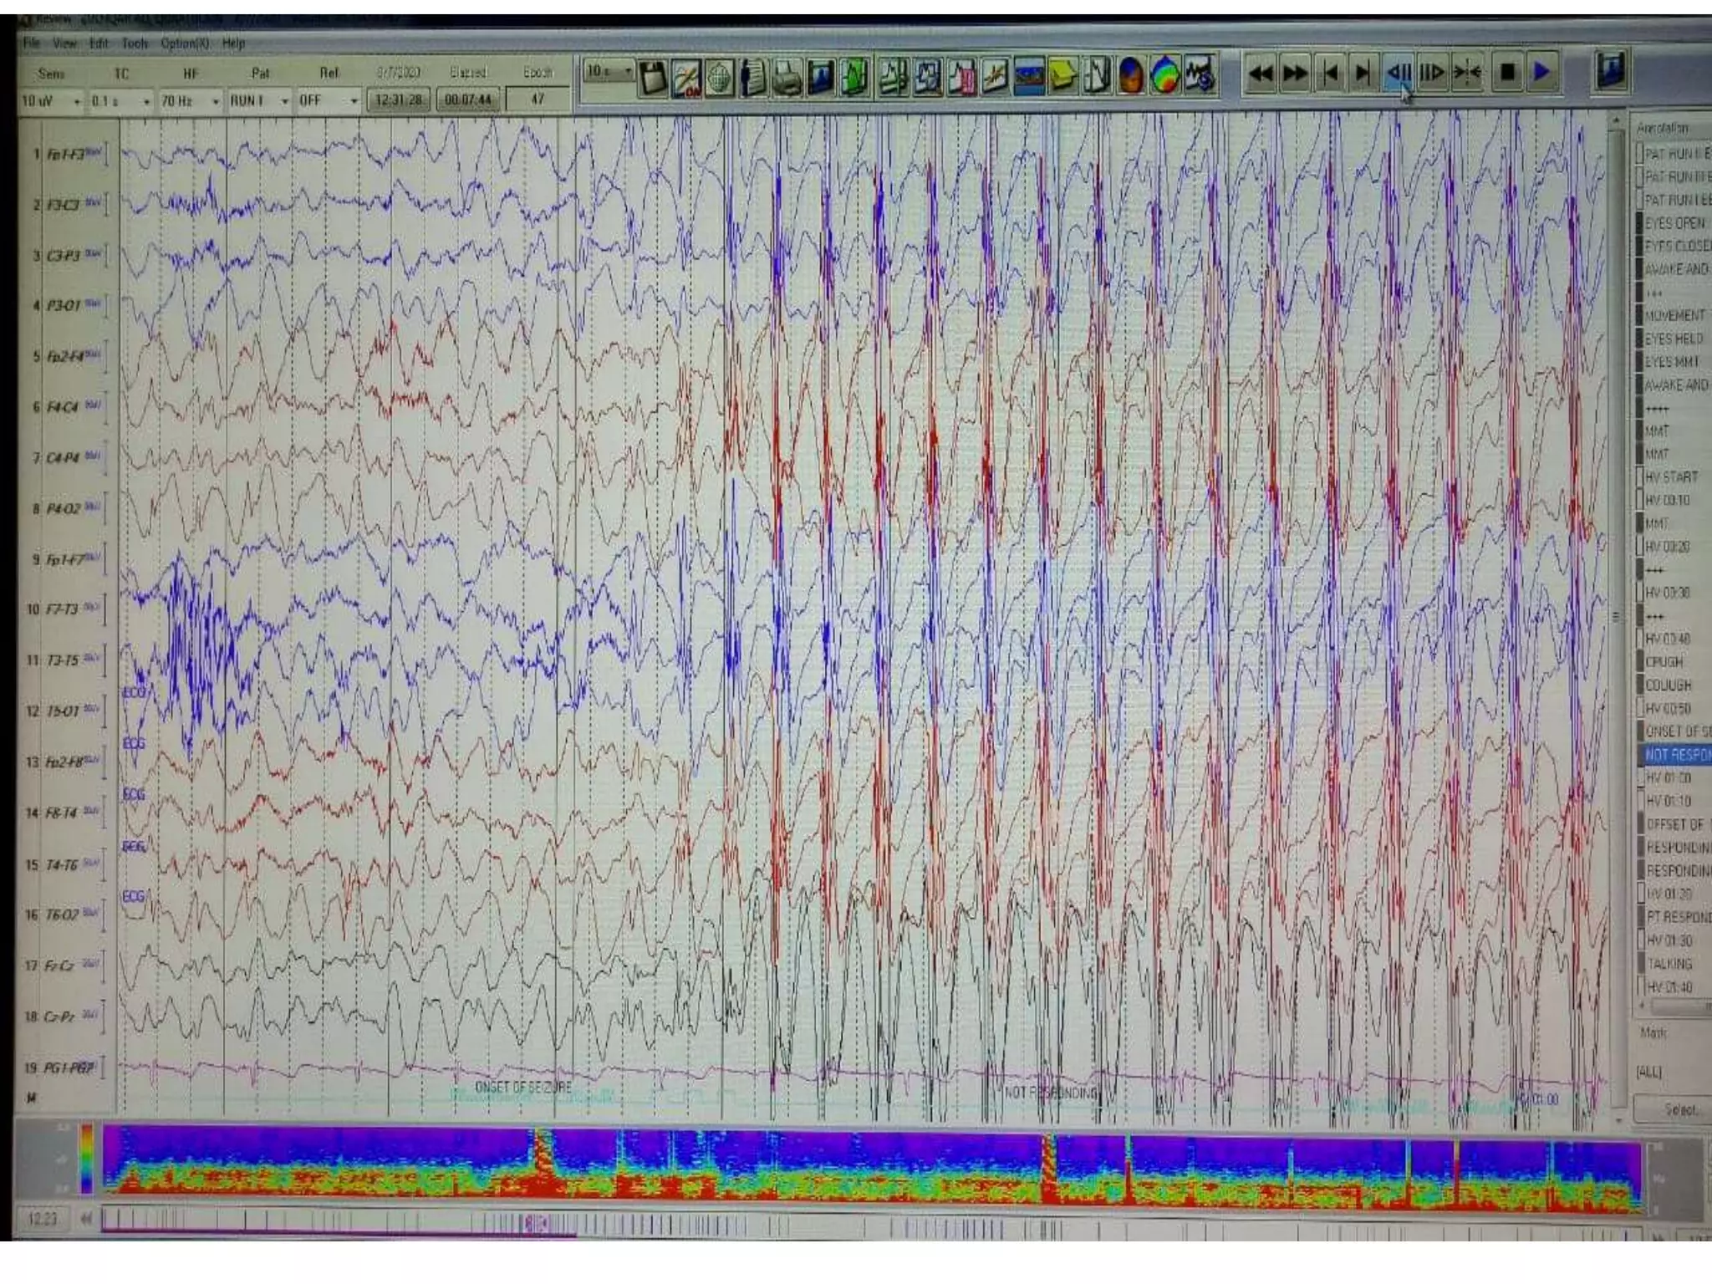Open the File menu
The width and height of the screenshot is (1712, 1284).
[x=32, y=43]
